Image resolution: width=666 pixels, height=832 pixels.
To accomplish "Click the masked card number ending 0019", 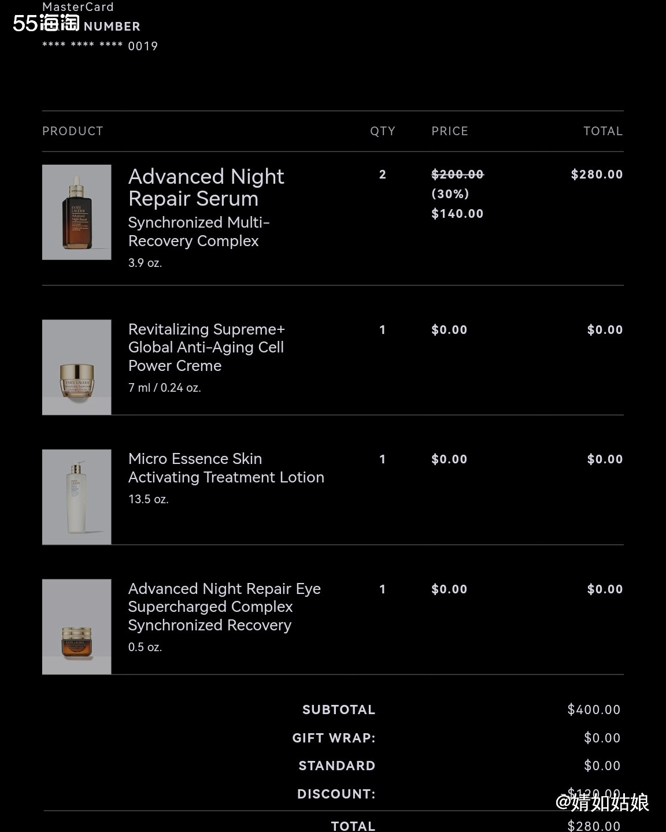I will pyautogui.click(x=100, y=46).
